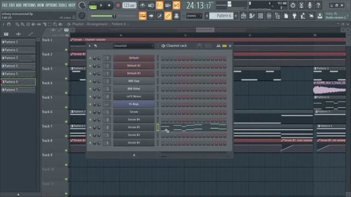Screen dimensions: 351x197
Task: Toggle song/pattern mode button
Action: [x=93, y=5]
